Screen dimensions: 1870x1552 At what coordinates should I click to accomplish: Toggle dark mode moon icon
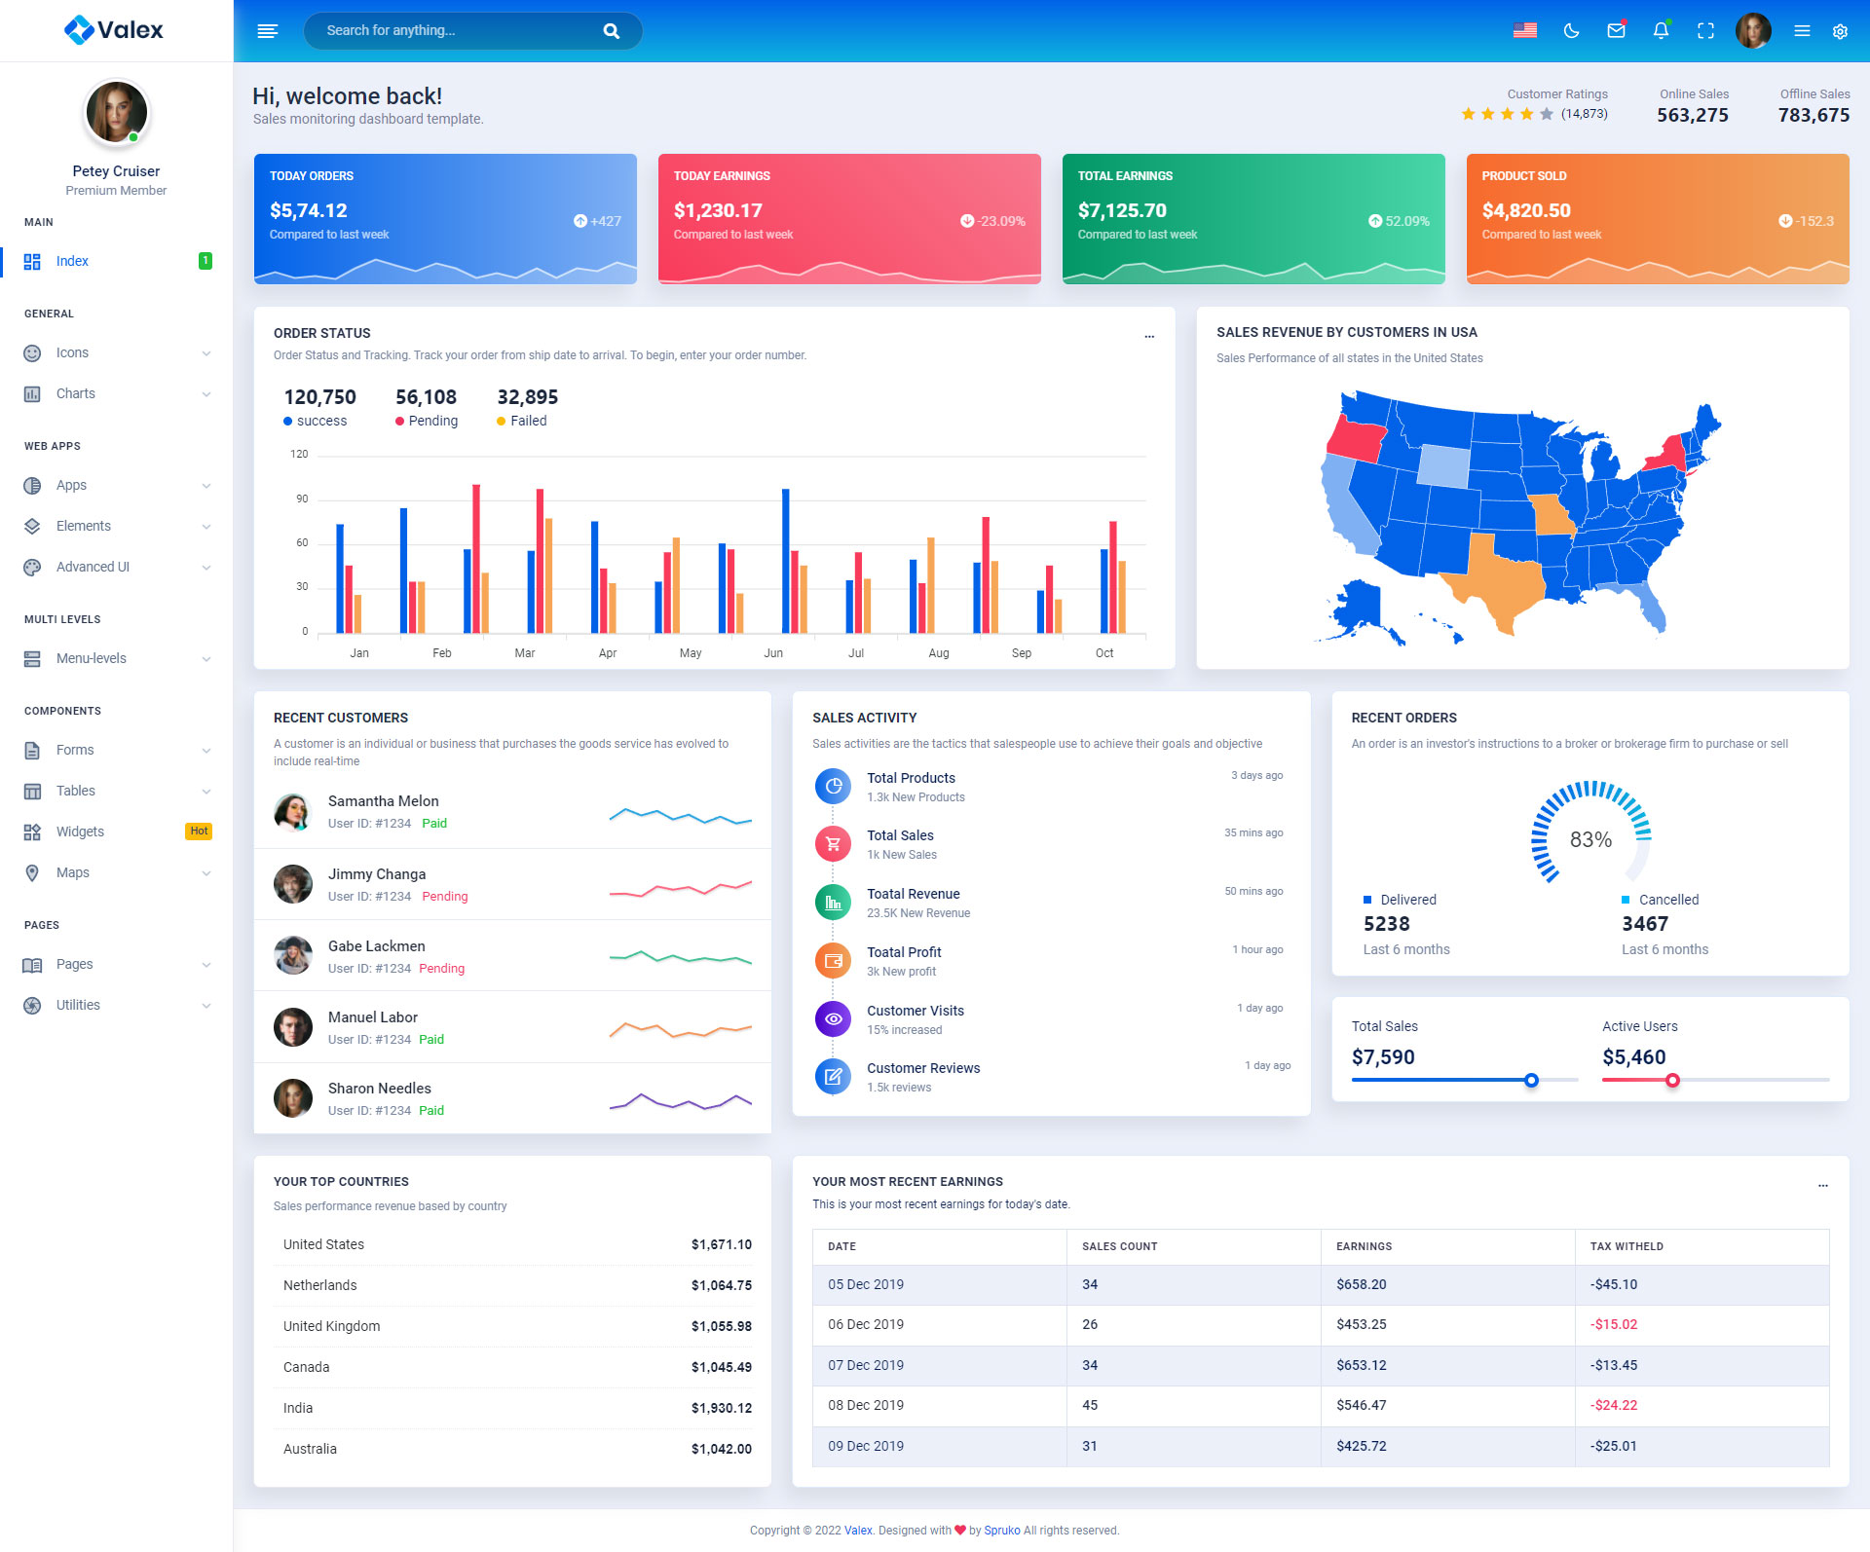tap(1571, 31)
